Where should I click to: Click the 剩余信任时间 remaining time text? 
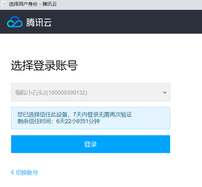click(59, 121)
